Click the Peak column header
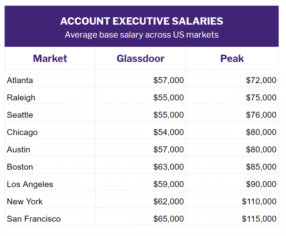 click(232, 59)
